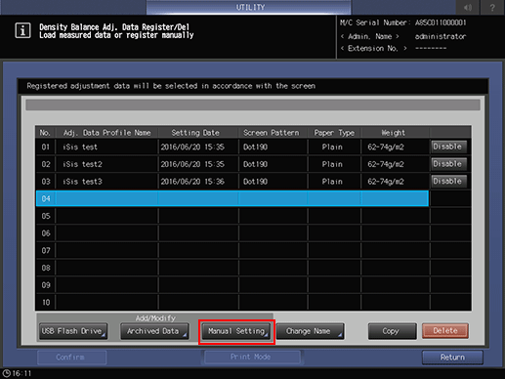Screen dimensions: 505x379
Task: Toggle Disable for iSis test3 row
Action: tap(447, 181)
